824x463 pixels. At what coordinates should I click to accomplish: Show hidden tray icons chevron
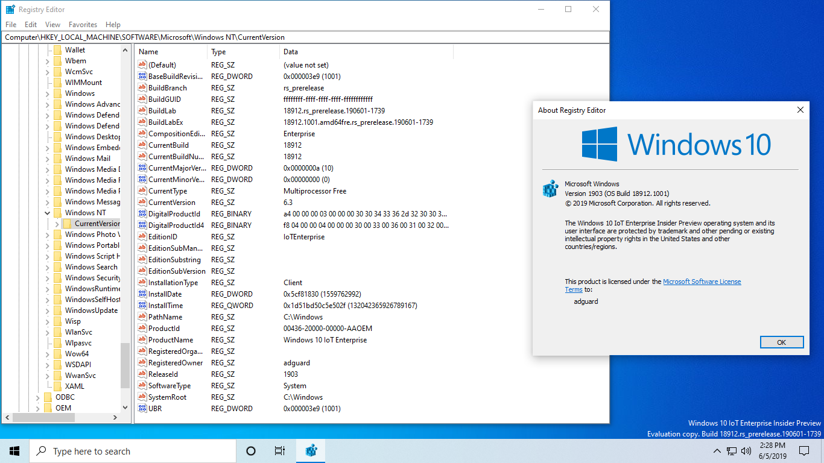point(717,451)
